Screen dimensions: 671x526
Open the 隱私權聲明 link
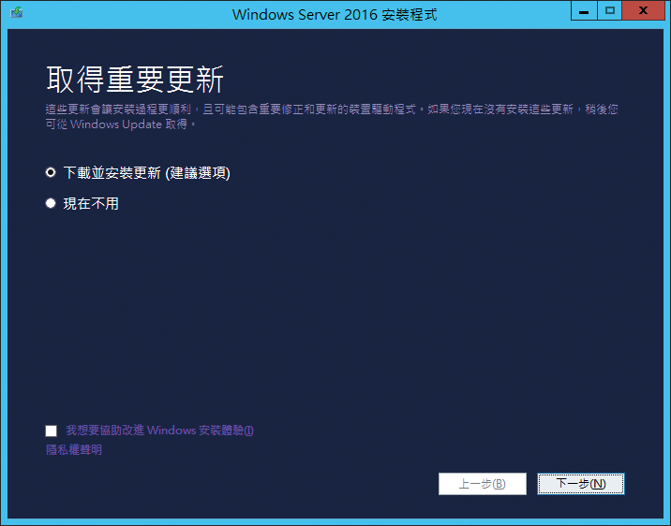74,449
